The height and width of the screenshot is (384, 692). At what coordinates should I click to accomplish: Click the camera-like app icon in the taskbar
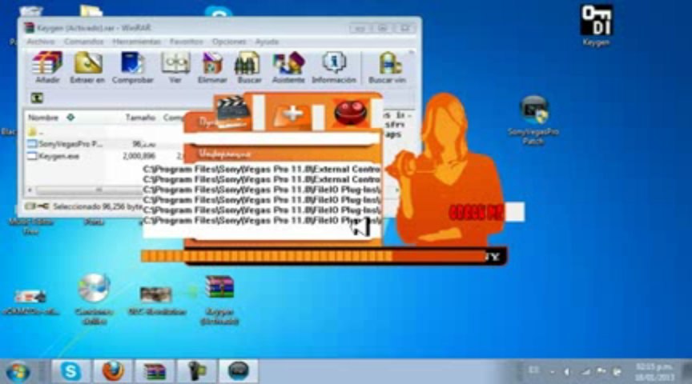(197, 371)
